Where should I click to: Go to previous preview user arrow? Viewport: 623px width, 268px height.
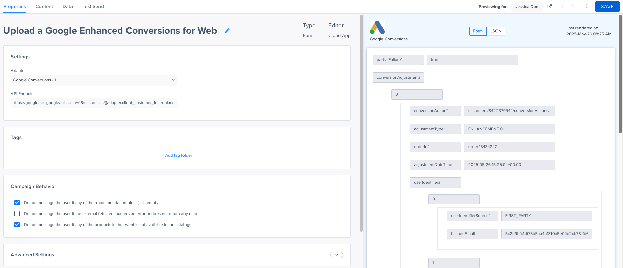(562, 6)
